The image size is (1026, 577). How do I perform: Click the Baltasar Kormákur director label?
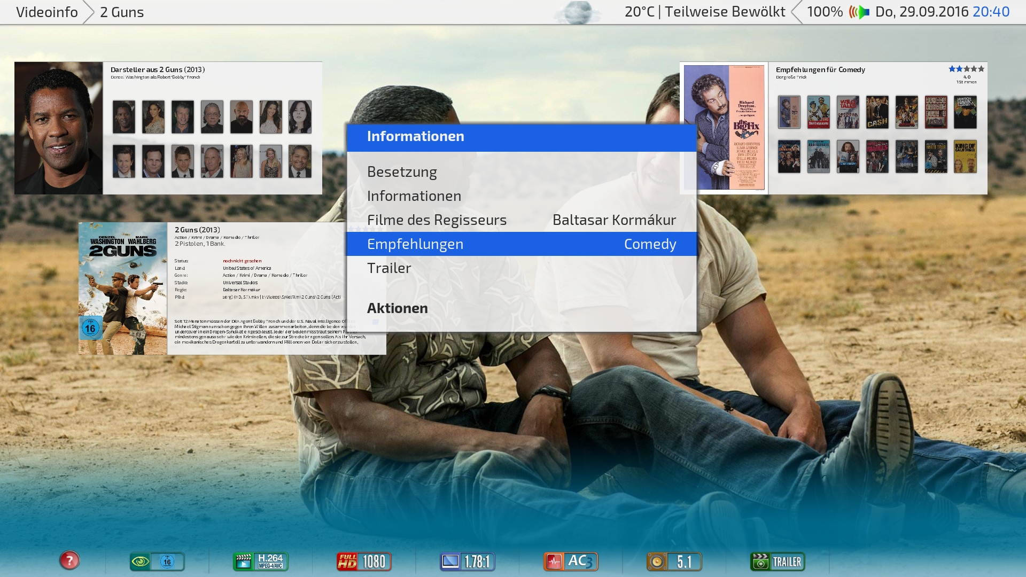point(615,220)
